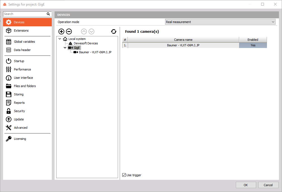Viewport: 282px width, 192px height.
Task: Click the Dewesoft Devices triangle icon
Action: pos(70,43)
